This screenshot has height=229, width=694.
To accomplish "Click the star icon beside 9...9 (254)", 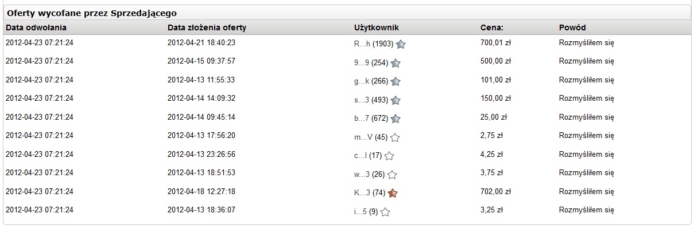I will [395, 63].
